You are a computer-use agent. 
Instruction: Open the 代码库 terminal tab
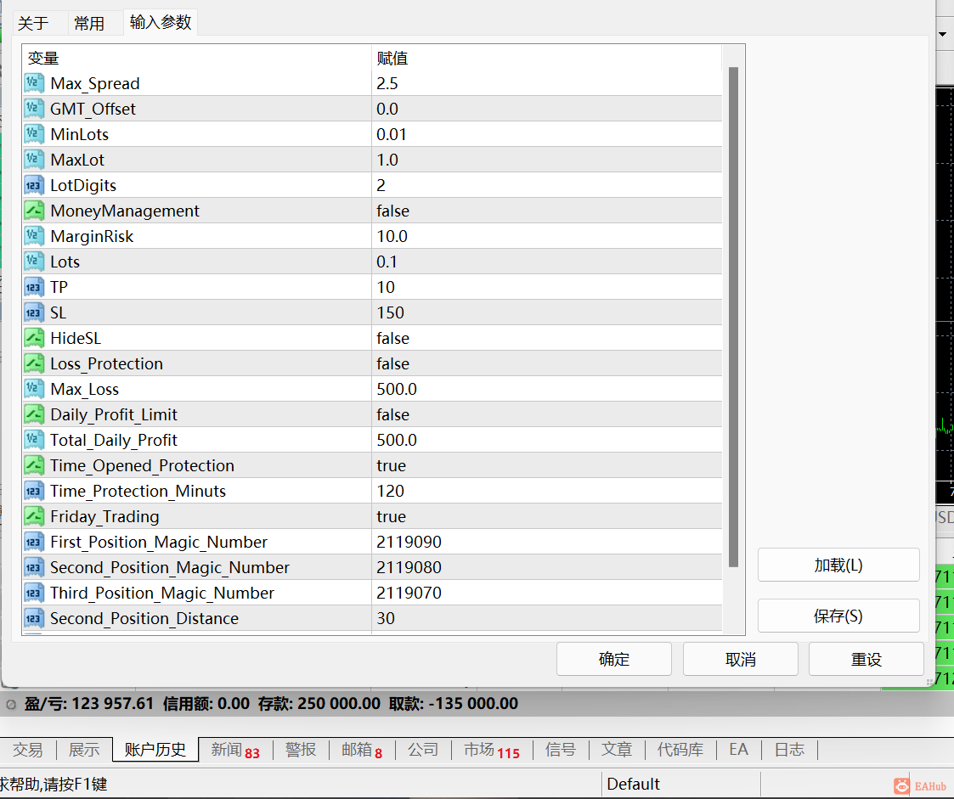[680, 750]
